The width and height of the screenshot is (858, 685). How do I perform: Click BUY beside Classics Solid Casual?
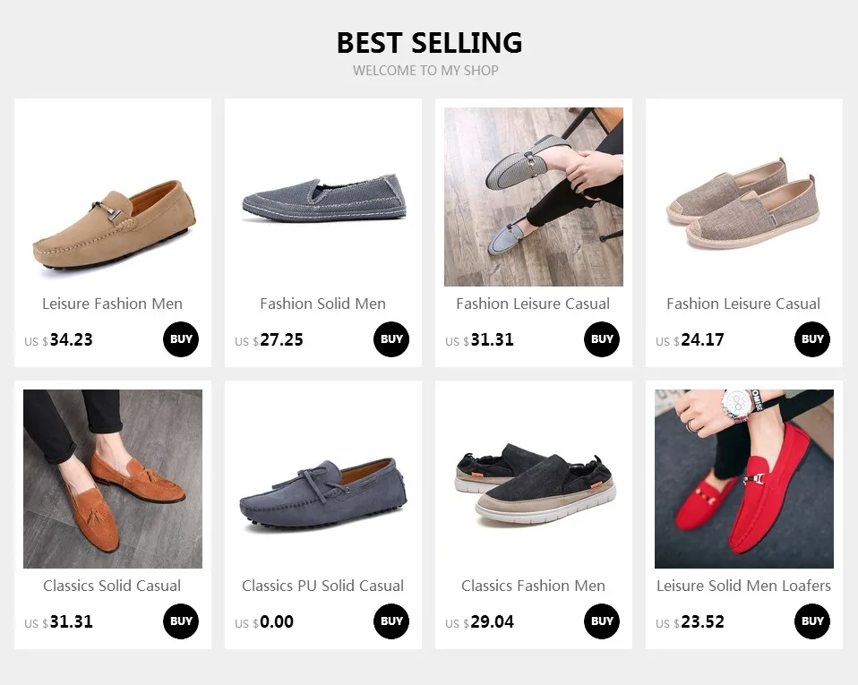(x=181, y=621)
